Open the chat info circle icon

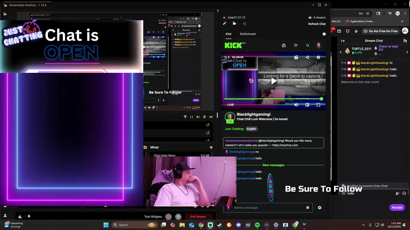(324, 34)
